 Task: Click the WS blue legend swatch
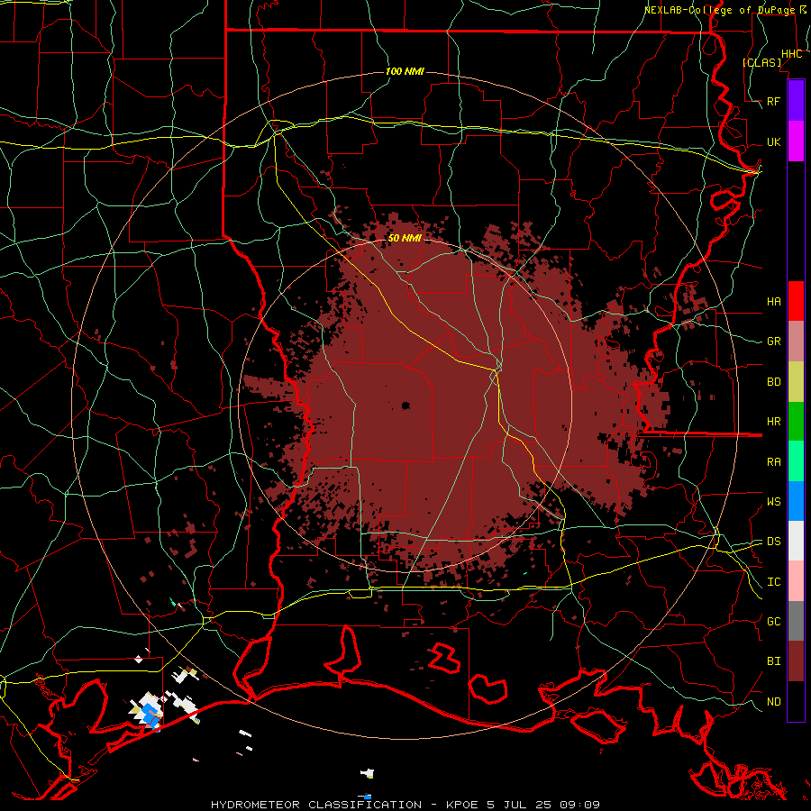pos(796,501)
